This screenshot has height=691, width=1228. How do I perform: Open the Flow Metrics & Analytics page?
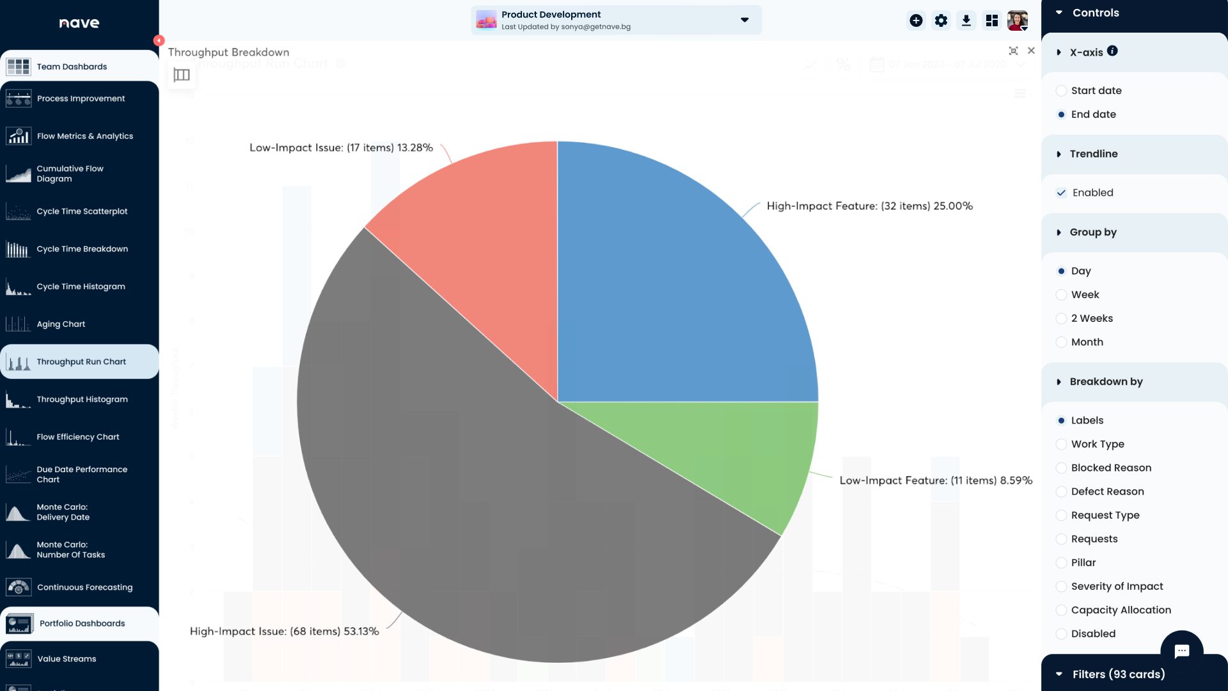(85, 136)
